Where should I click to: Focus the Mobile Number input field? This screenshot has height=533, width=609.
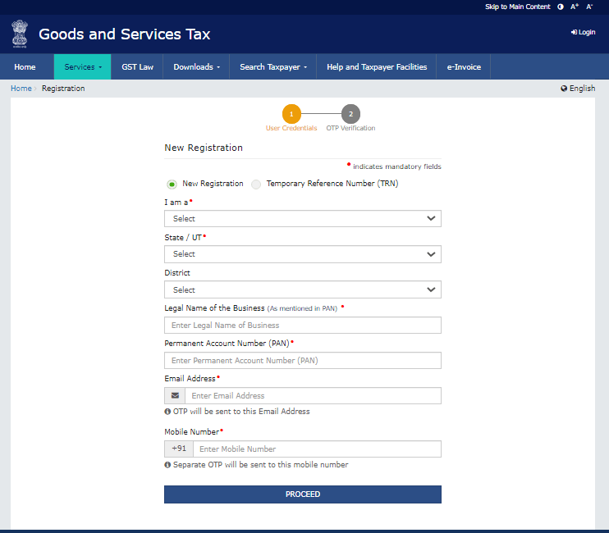[x=317, y=449]
